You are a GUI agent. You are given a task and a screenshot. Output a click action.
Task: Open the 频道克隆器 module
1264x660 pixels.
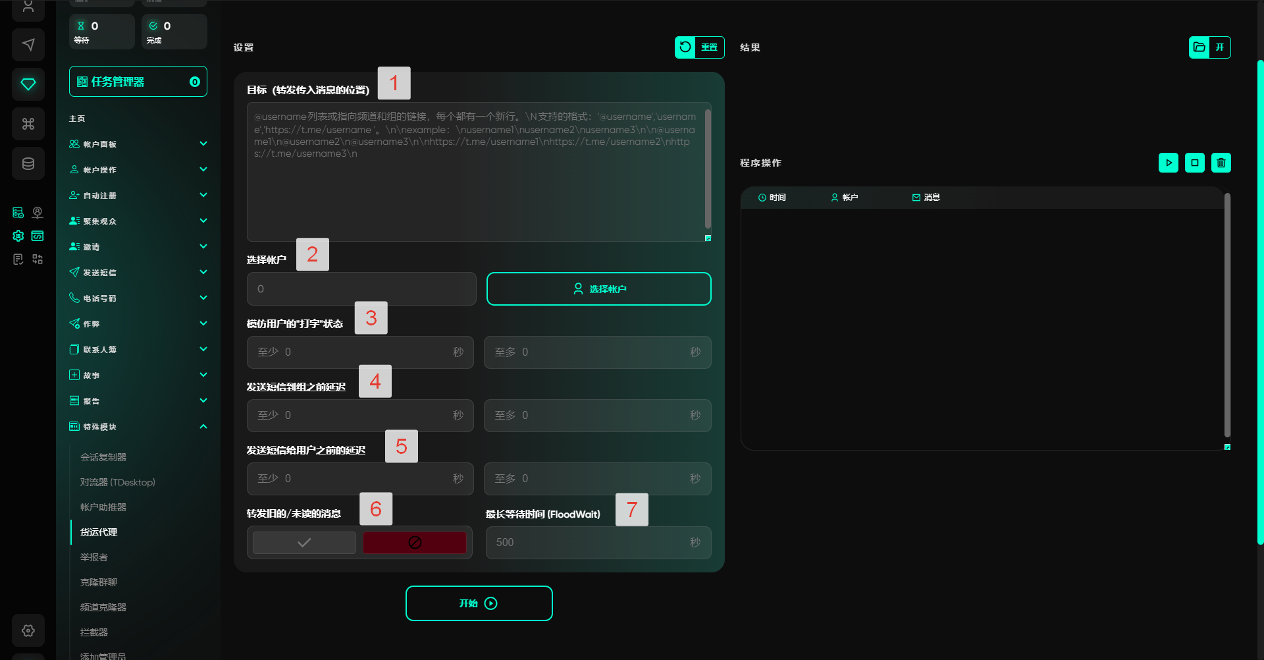(103, 607)
